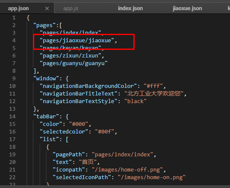Click the "#00f" value on line 16
The width and height of the screenshot is (230, 188).
tap(104, 132)
